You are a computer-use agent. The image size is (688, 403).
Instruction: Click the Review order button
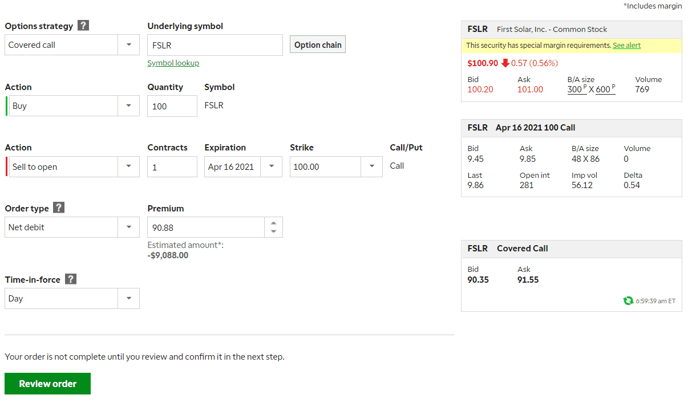(x=47, y=384)
